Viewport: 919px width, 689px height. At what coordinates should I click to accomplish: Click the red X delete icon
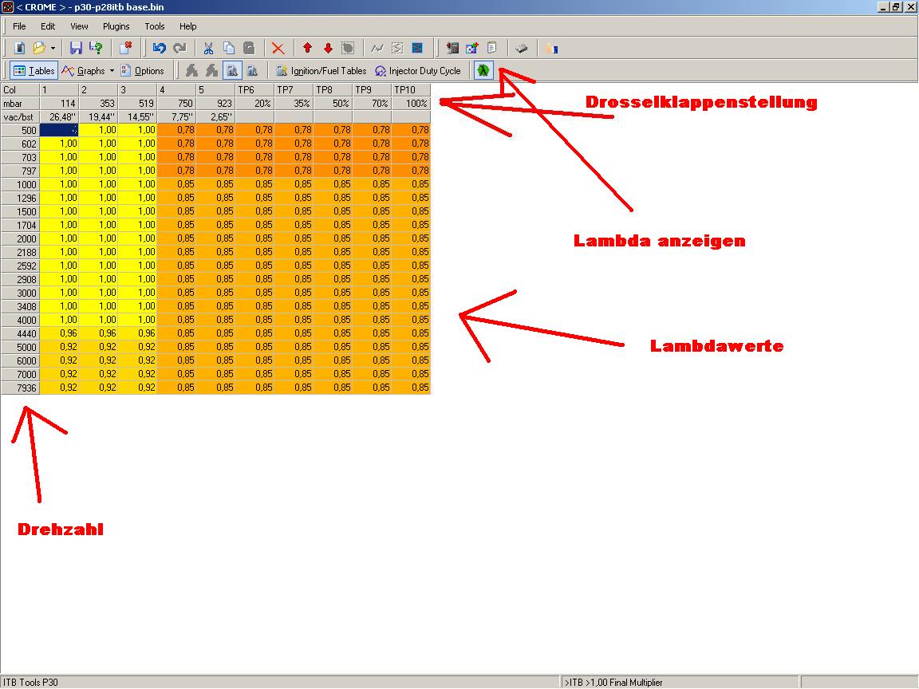[x=278, y=48]
